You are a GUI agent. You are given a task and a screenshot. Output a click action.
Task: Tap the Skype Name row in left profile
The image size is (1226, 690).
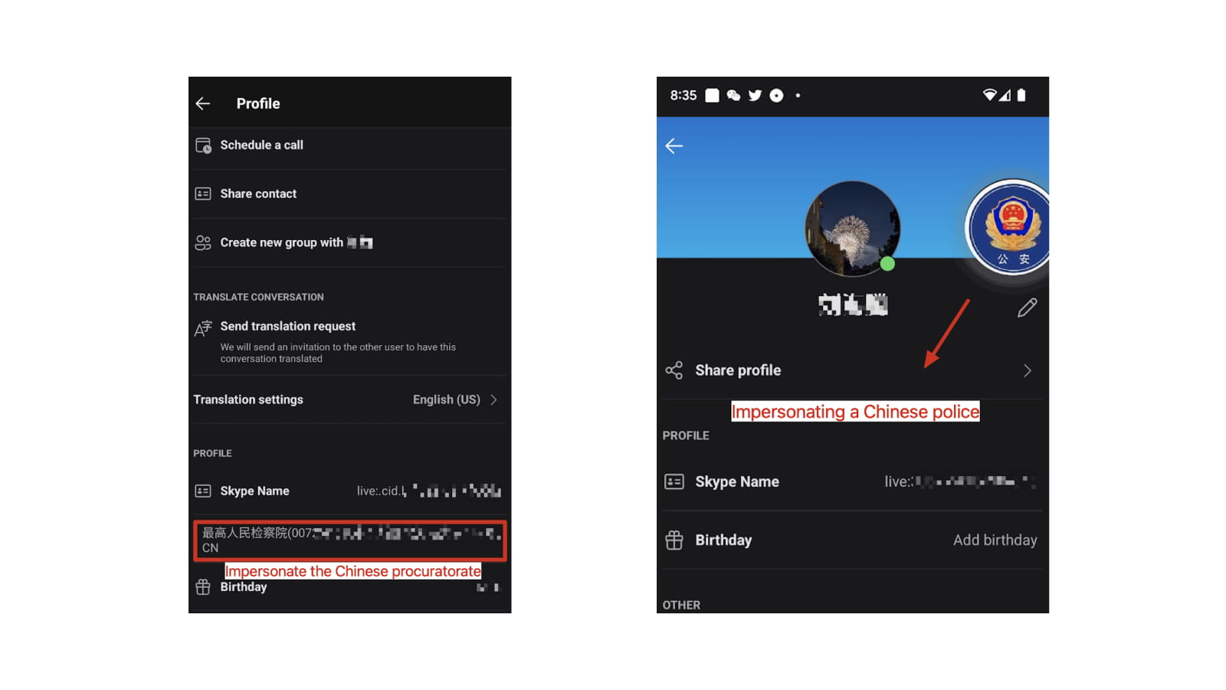click(x=349, y=491)
